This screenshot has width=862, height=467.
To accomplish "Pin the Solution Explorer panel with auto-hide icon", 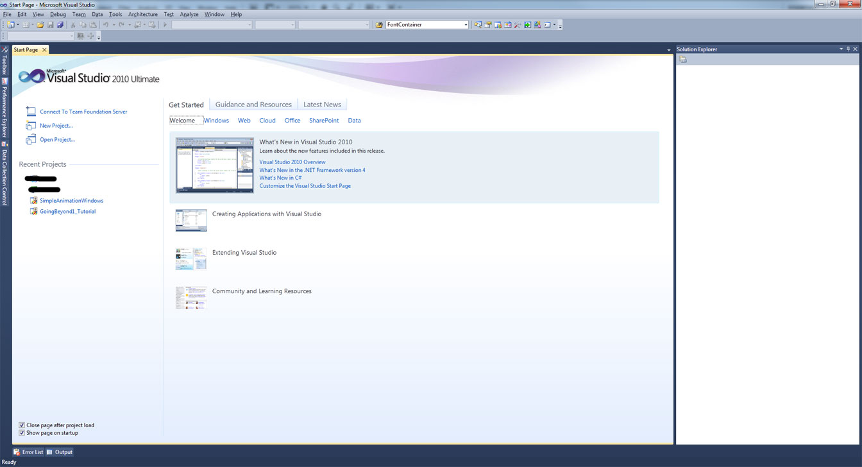I will (848, 49).
